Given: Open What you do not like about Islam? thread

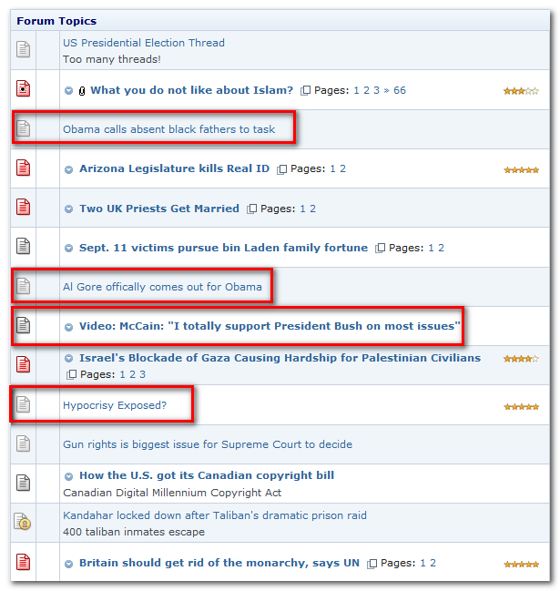Looking at the screenshot, I should click(191, 90).
